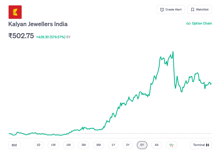Click the Kalyan Jewellers India title
This screenshot has width=218, height=158.
[38, 24]
